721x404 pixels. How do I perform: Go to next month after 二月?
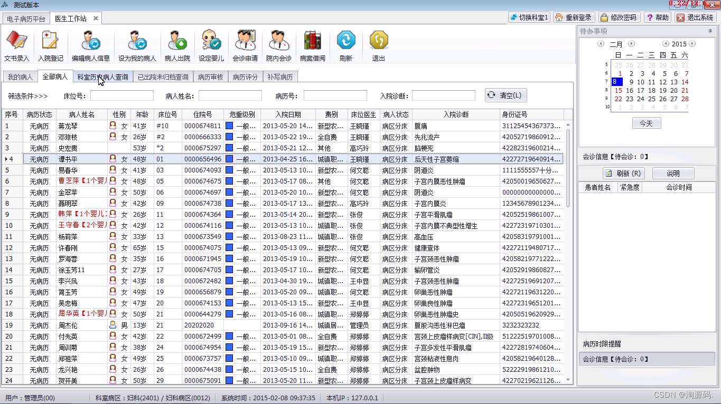631,44
